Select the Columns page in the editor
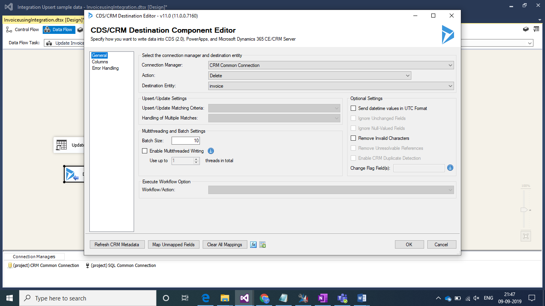The height and width of the screenshot is (306, 545). (x=100, y=62)
